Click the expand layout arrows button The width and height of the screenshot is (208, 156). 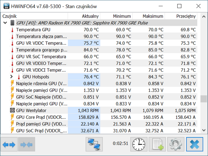click(9, 144)
